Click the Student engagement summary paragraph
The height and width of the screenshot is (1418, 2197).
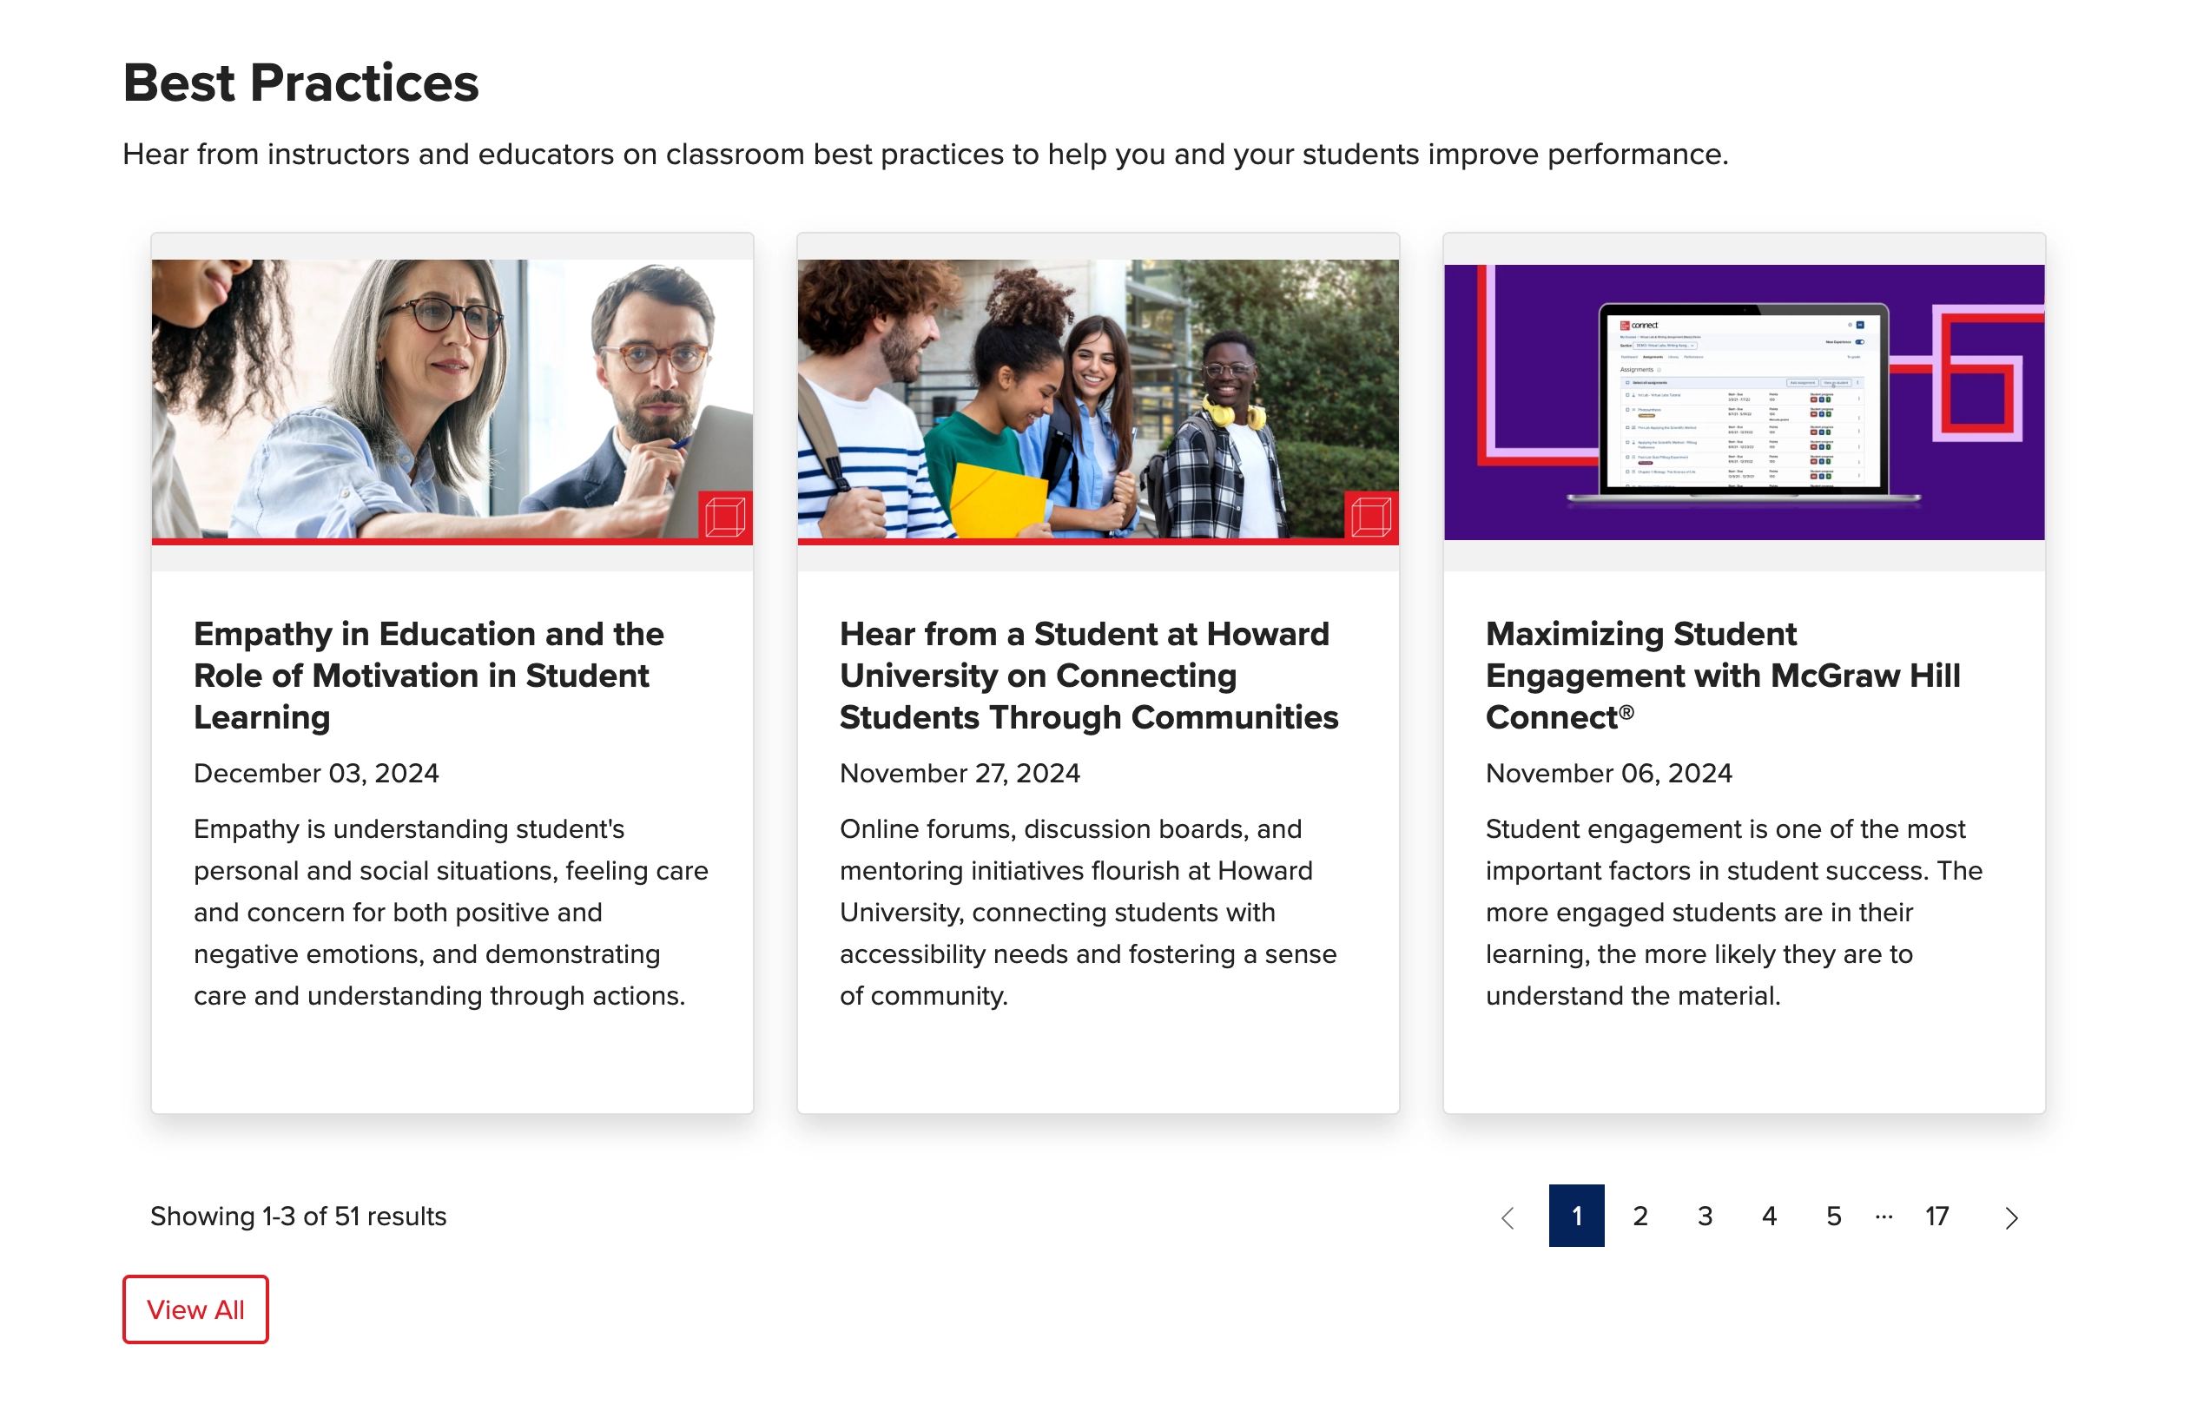tap(1732, 912)
